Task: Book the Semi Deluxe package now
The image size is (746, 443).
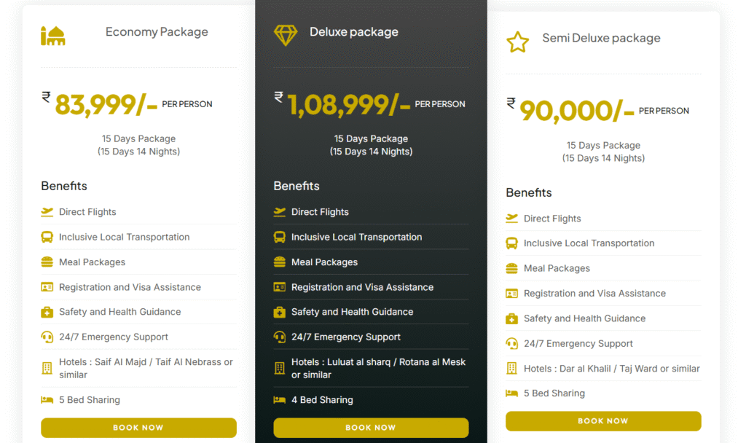Action: [x=603, y=421]
